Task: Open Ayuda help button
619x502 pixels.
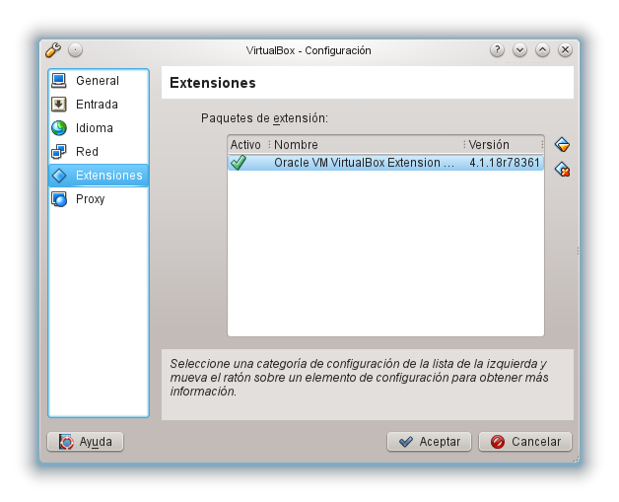Action: [86, 442]
